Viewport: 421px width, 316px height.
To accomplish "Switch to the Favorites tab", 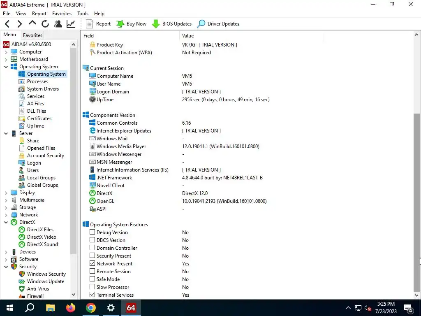I will click(32, 35).
